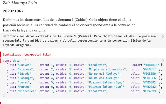Click color value "#2E8B57" in Viernes row
Image resolution: width=166 pixels, height=104 pixels.
150,69
